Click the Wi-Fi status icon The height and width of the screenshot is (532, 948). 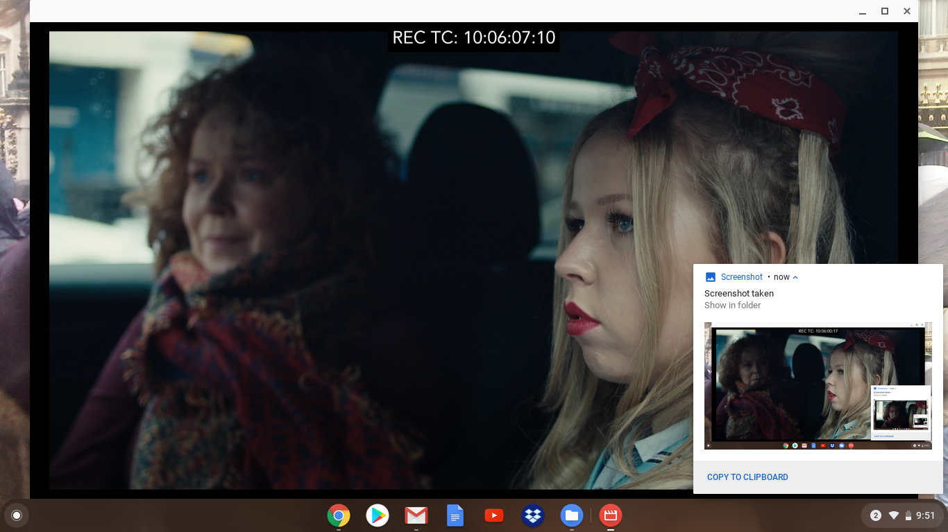[894, 515]
